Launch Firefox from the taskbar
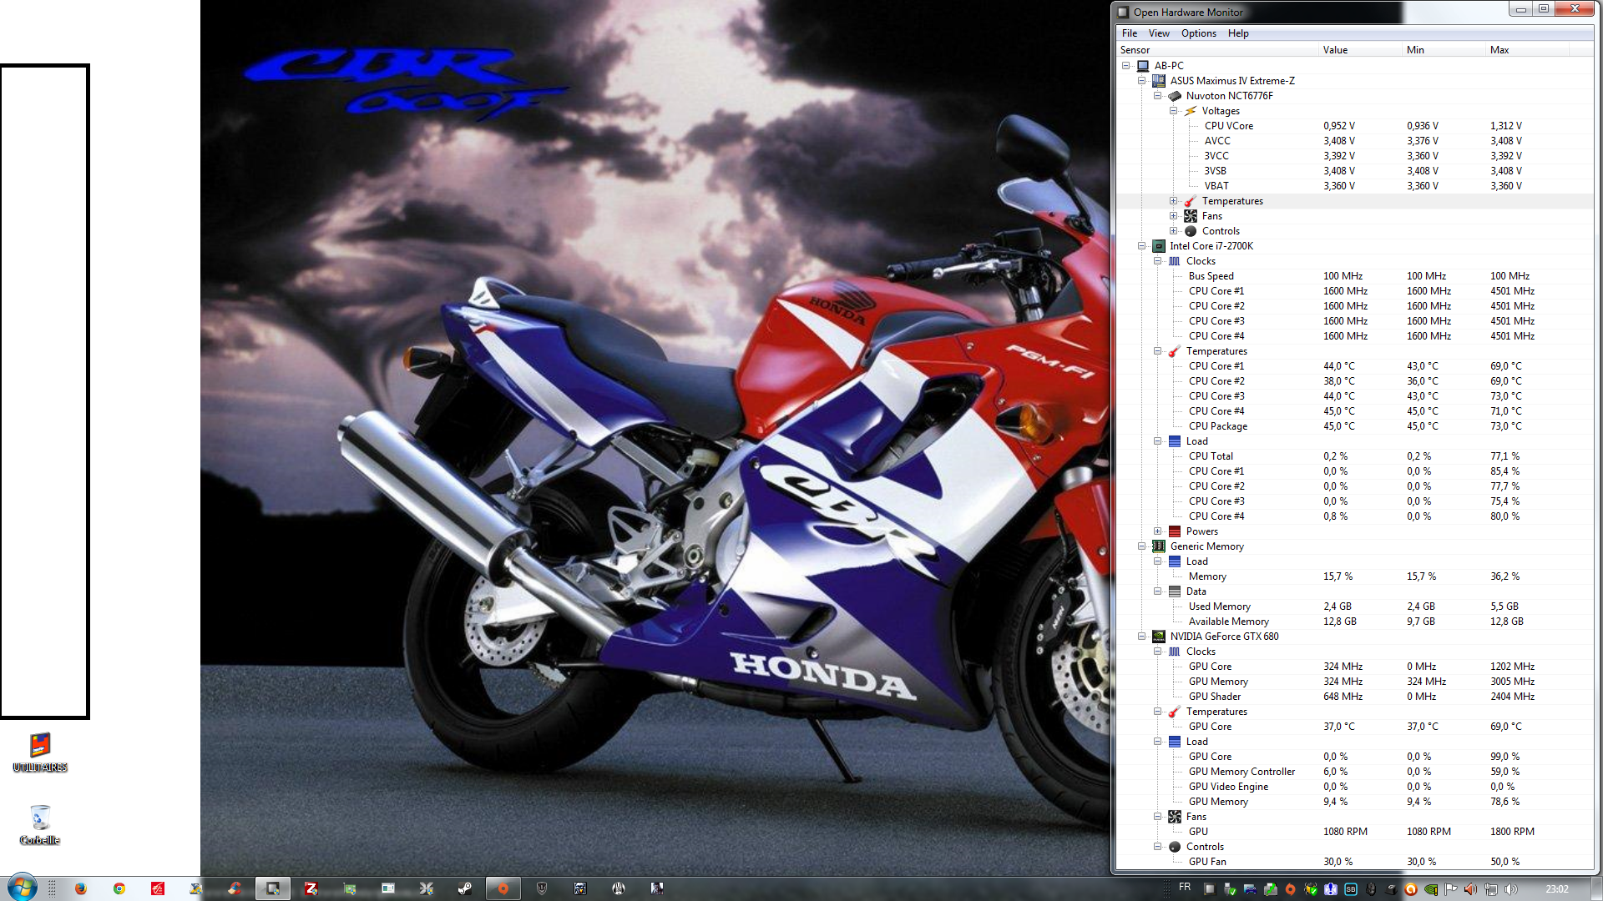The image size is (1603, 901). pyautogui.click(x=80, y=888)
